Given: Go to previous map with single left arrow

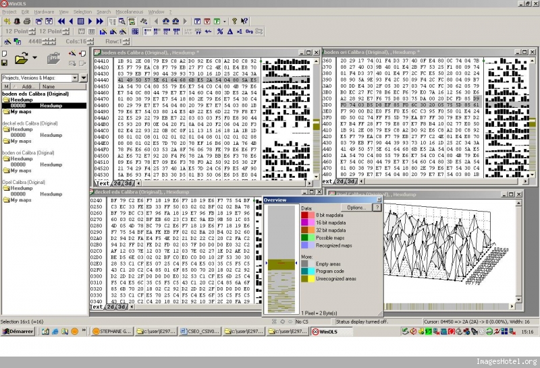Looking at the screenshot, I should [72, 22].
